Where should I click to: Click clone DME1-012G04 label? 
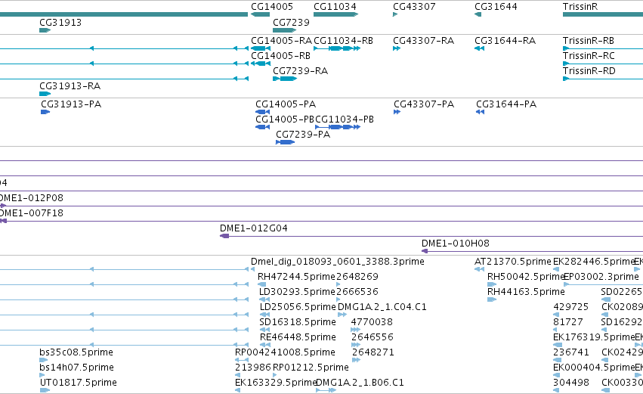tap(253, 228)
